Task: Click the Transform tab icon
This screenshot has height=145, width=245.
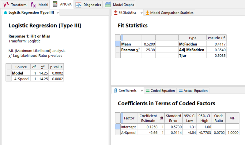Action: point(6,5)
